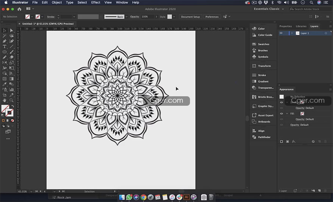Click the Document Setup button

(x=190, y=17)
